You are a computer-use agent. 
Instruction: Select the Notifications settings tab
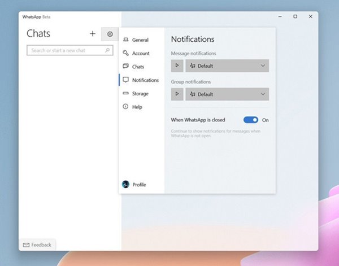(x=145, y=80)
